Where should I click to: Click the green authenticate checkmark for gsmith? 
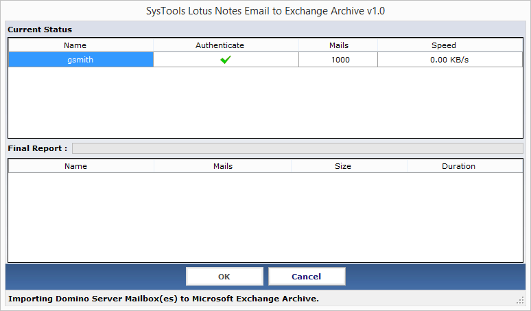226,60
